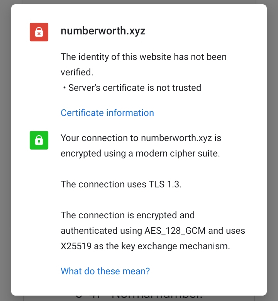Click the bullet dot before 'Server's certificate'

(x=64, y=88)
